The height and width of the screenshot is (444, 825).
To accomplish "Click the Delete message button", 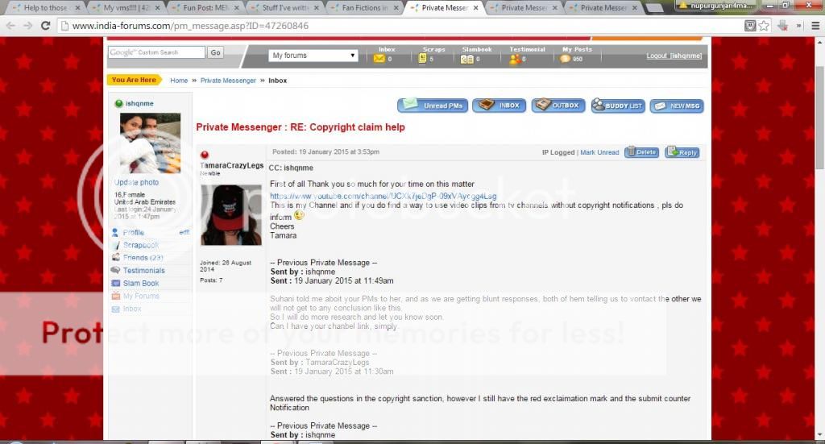I will coord(641,152).
